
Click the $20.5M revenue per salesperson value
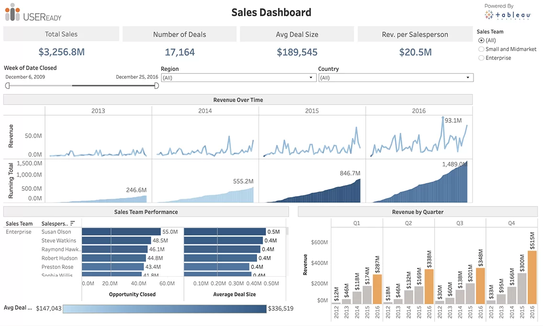415,52
